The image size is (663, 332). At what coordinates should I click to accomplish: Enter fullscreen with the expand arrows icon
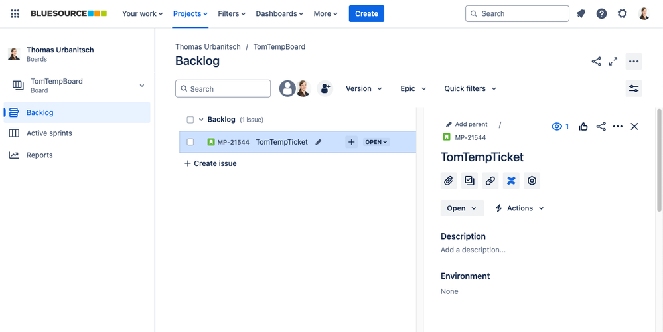point(613,61)
